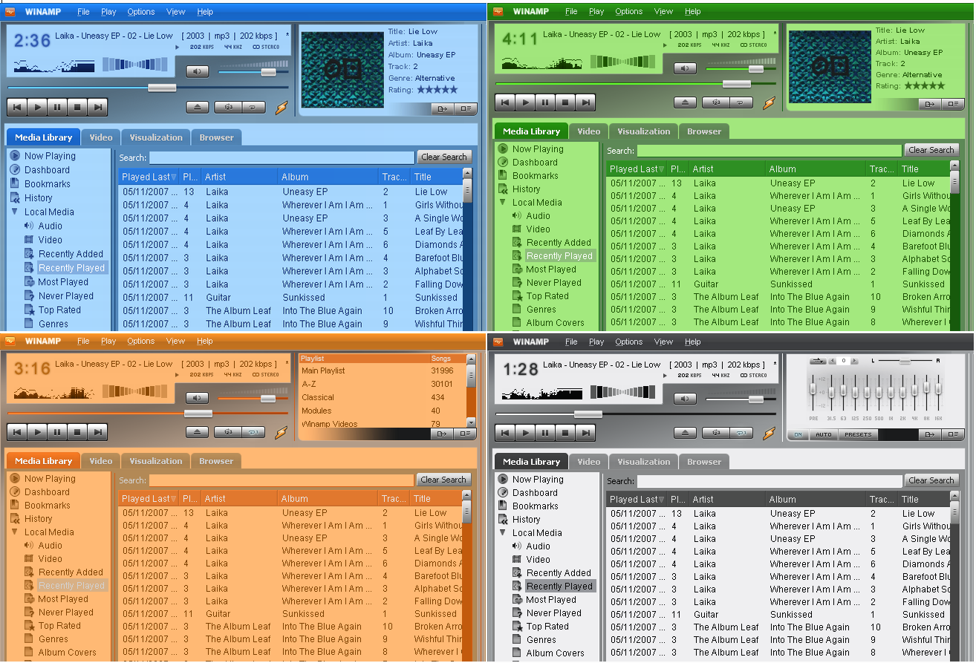Select Most Played in the blue Winamp sidebar
Image resolution: width=976 pixels, height=663 pixels.
pyautogui.click(x=63, y=282)
